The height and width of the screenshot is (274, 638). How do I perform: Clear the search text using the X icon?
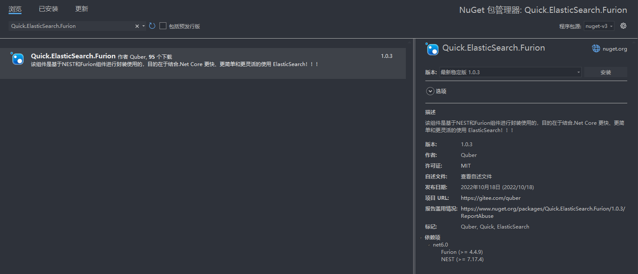pos(137,26)
